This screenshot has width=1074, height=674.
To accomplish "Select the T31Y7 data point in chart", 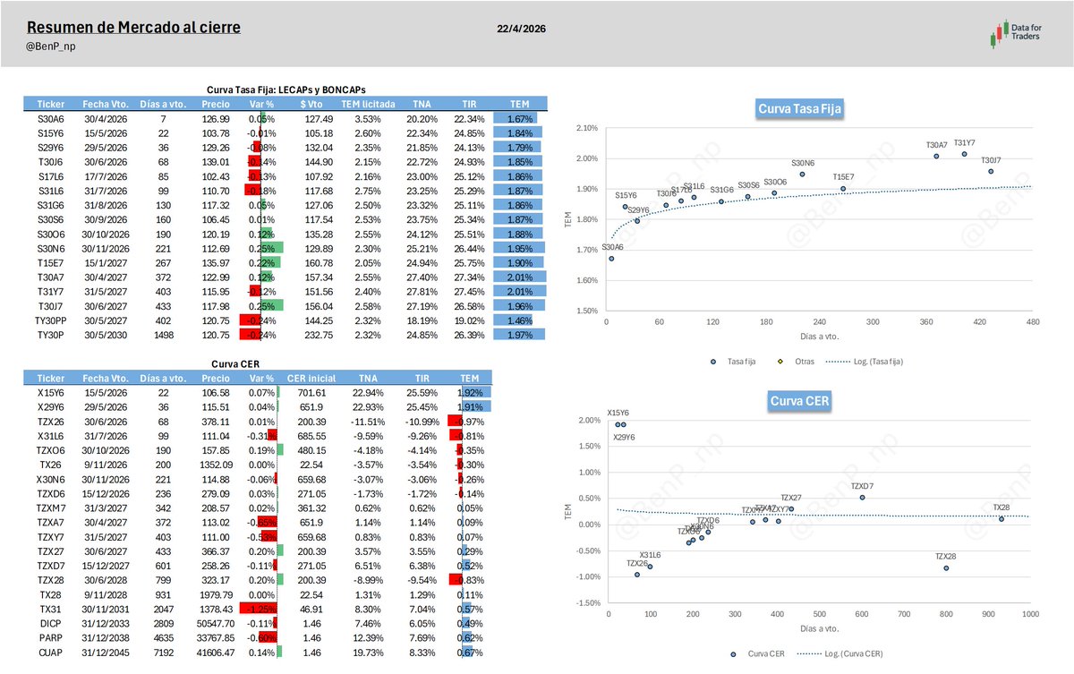I will (964, 154).
